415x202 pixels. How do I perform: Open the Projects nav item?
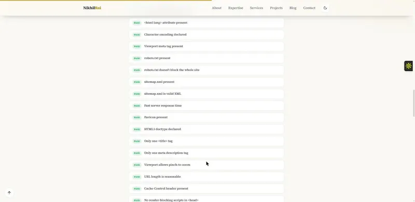click(x=276, y=8)
